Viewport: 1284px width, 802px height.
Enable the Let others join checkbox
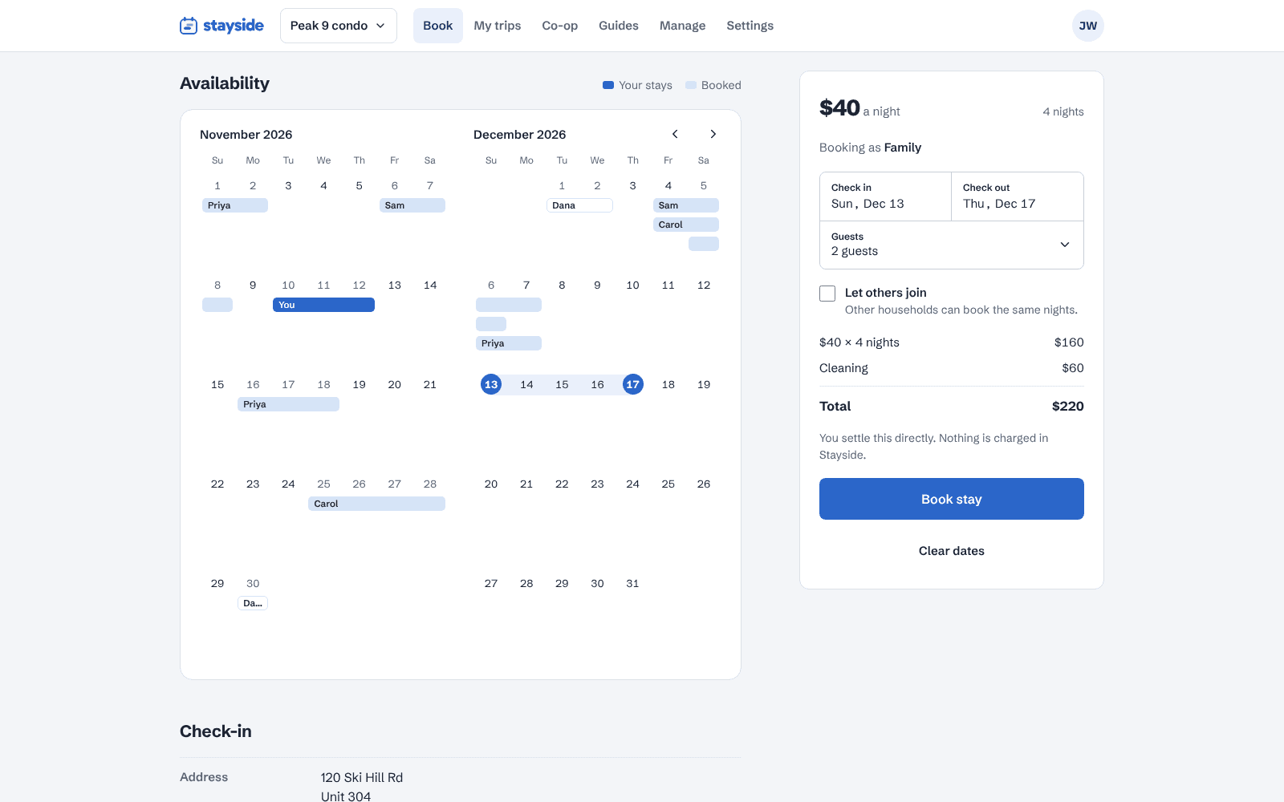[x=827, y=294]
